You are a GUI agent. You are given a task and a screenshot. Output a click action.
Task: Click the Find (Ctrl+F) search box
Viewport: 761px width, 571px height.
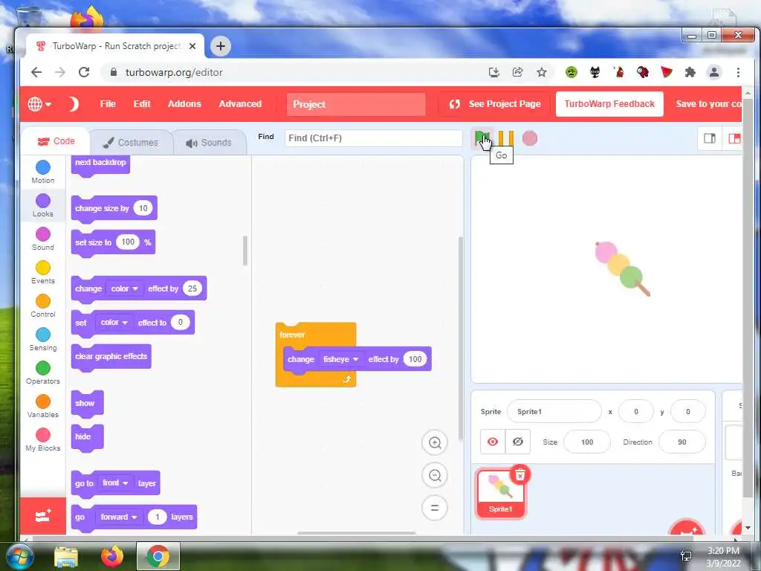pyautogui.click(x=373, y=138)
